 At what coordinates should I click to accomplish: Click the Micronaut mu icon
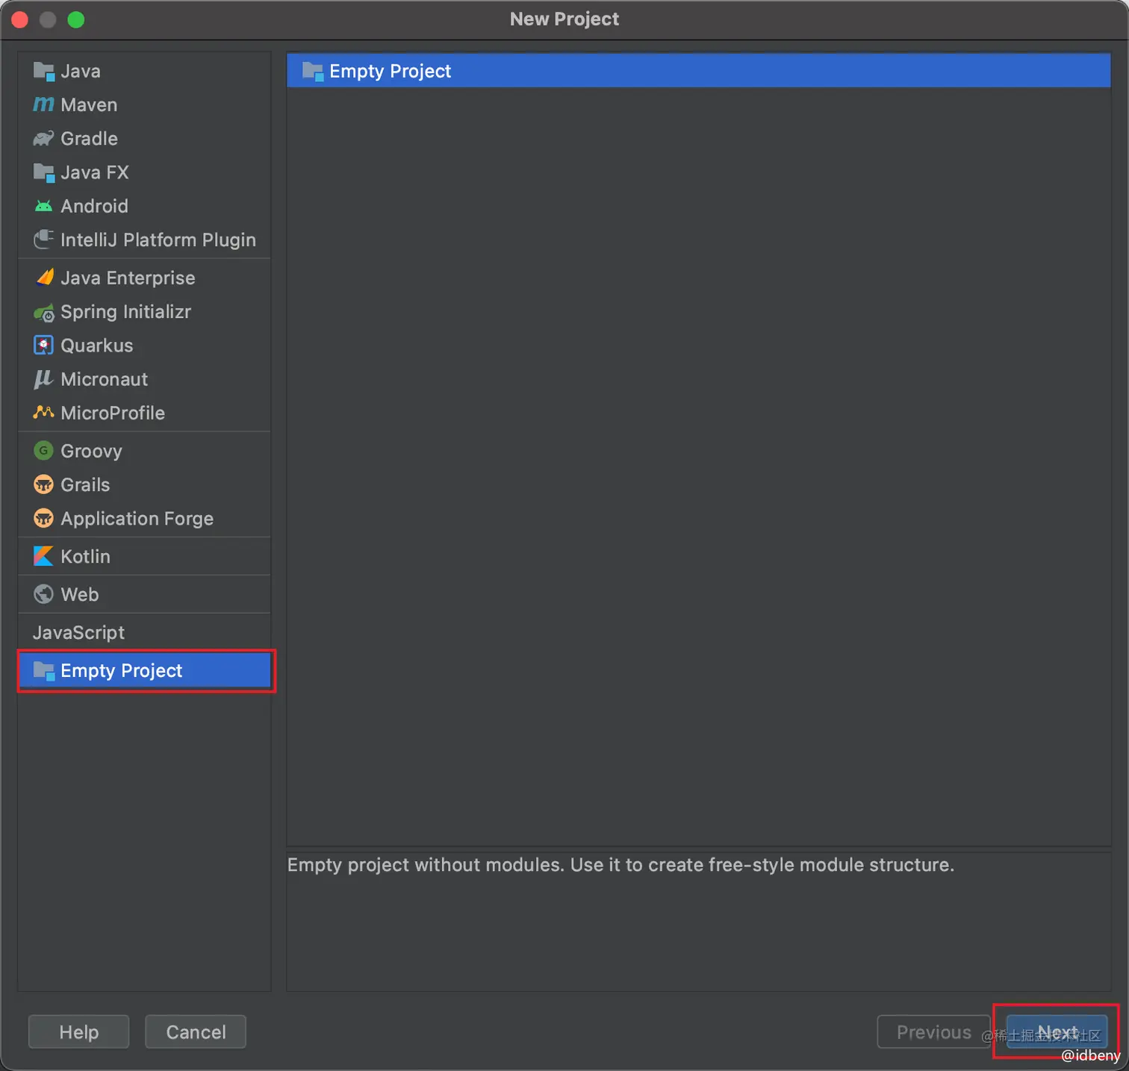(43, 379)
